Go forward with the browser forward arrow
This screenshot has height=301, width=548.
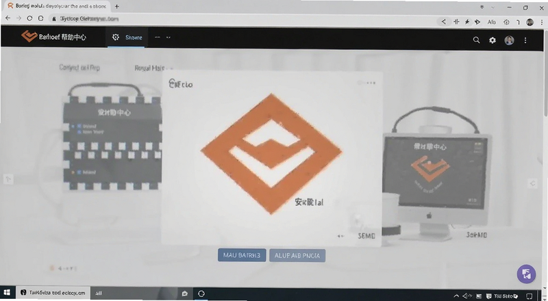point(18,18)
